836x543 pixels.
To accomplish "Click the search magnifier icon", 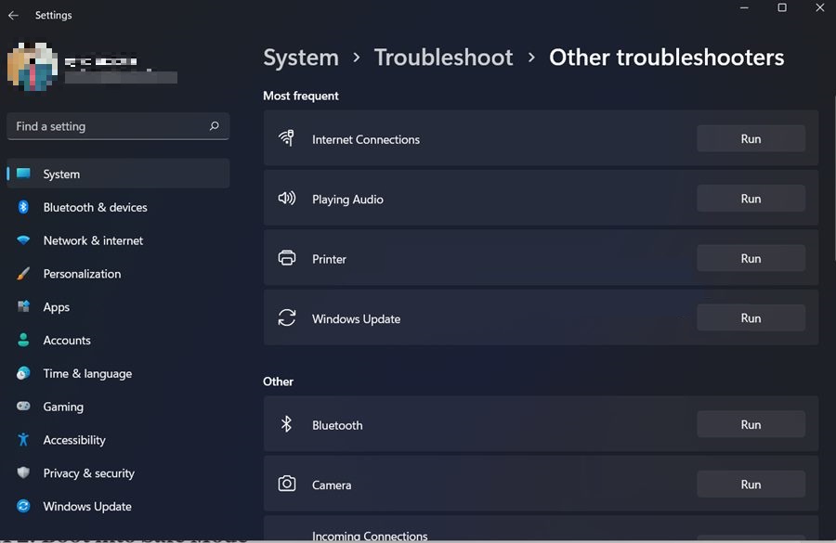I will [215, 125].
